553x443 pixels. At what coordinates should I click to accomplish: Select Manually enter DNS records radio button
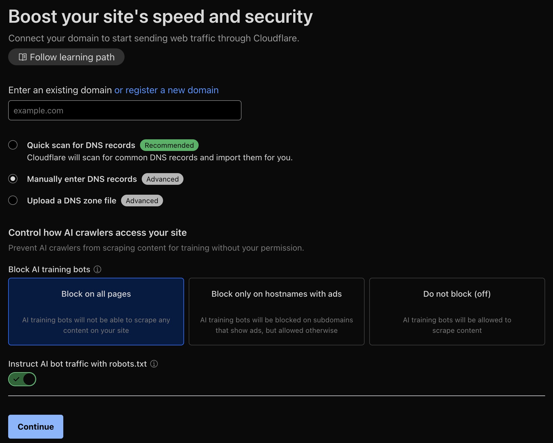click(x=13, y=179)
